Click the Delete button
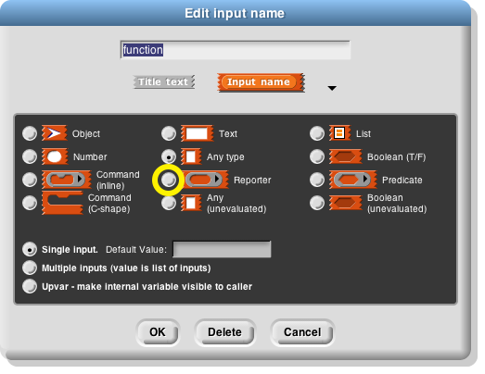 pyautogui.click(x=224, y=332)
